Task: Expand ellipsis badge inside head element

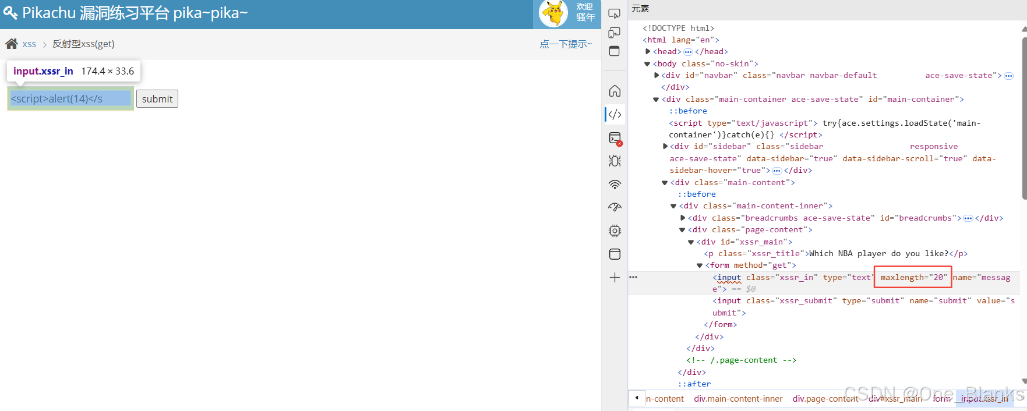Action: [x=688, y=52]
